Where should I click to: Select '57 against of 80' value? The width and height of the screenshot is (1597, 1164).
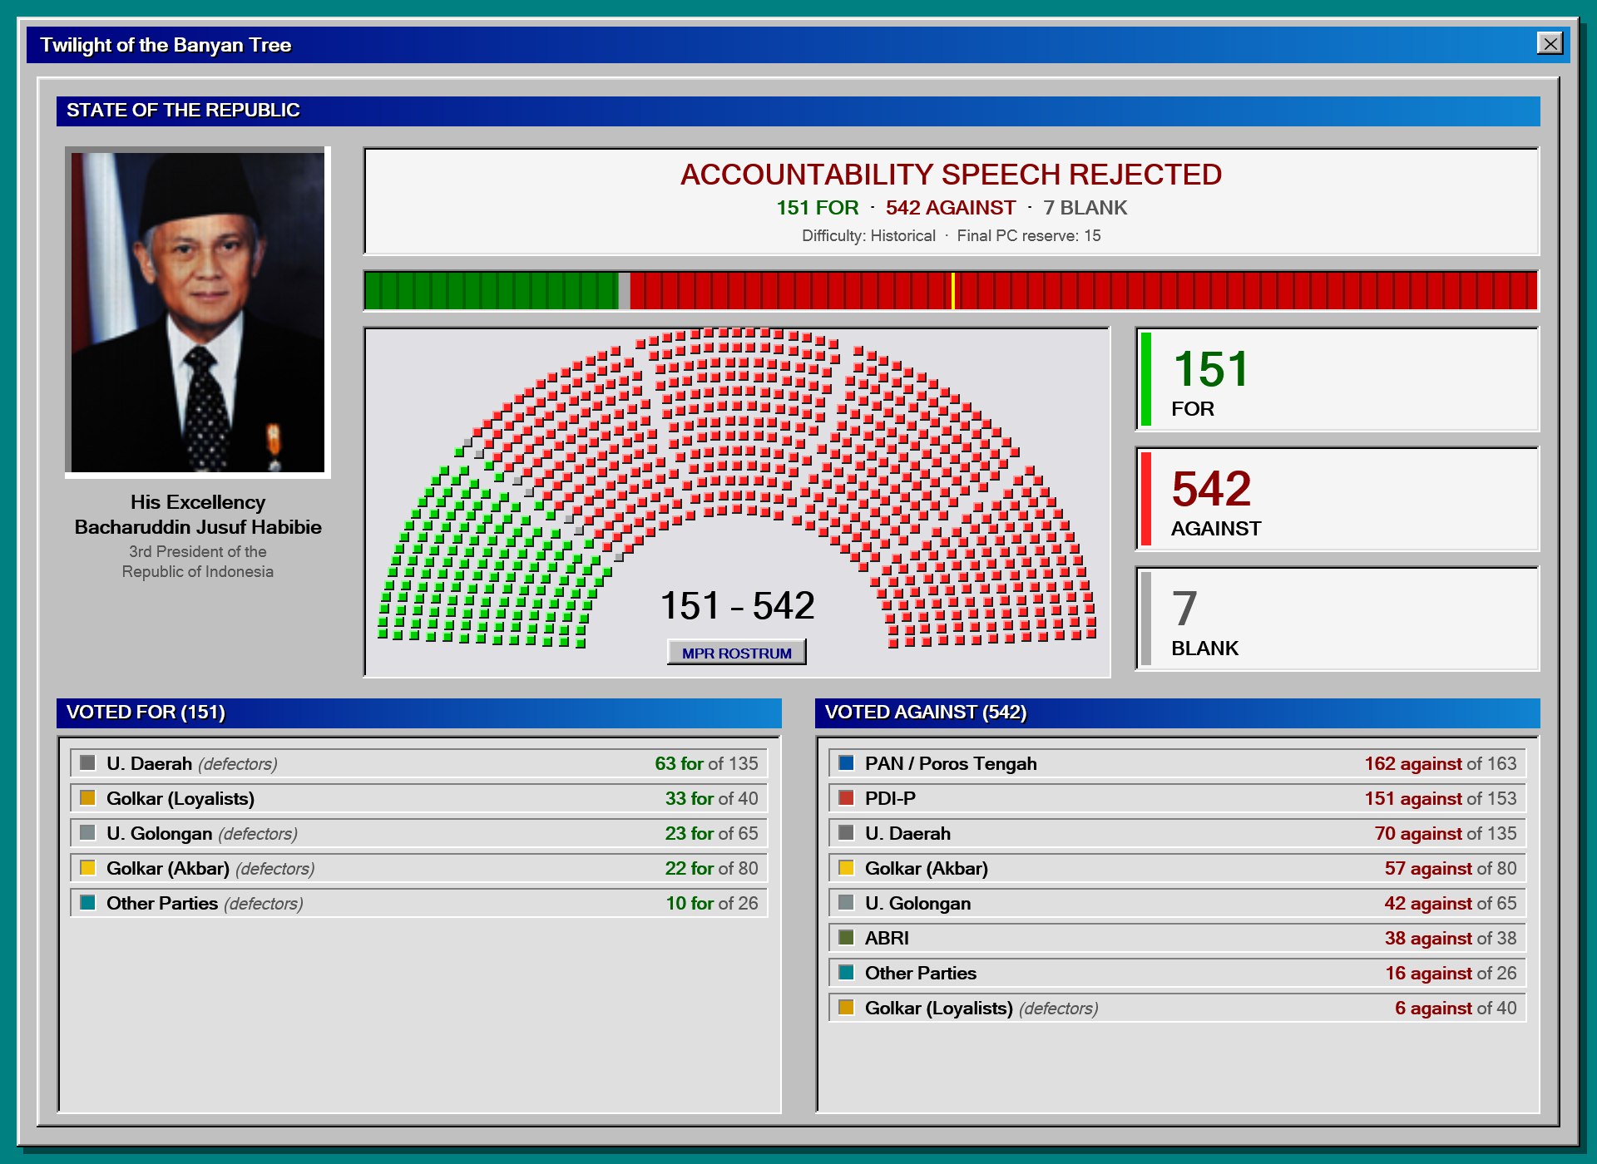pos(1450,868)
